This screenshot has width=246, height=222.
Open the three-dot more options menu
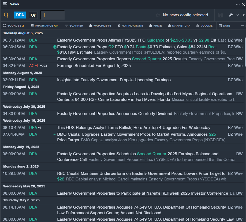coord(238,4)
